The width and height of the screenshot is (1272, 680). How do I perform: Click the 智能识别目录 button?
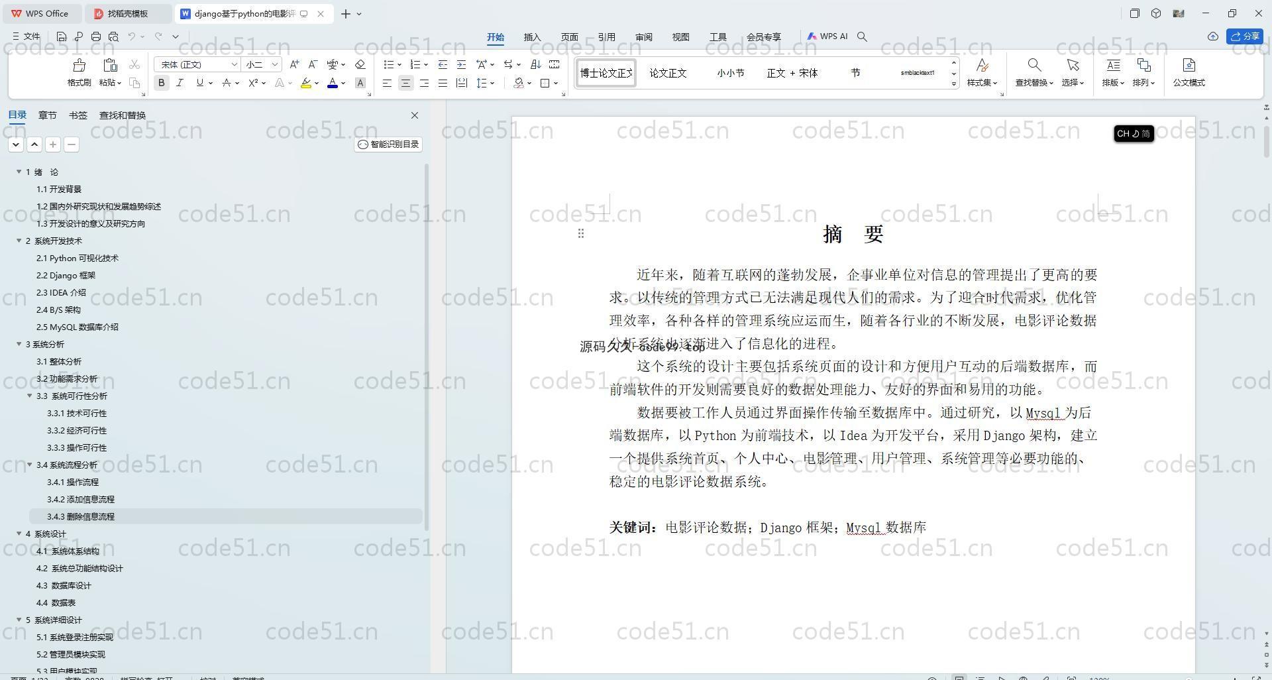pyautogui.click(x=388, y=144)
